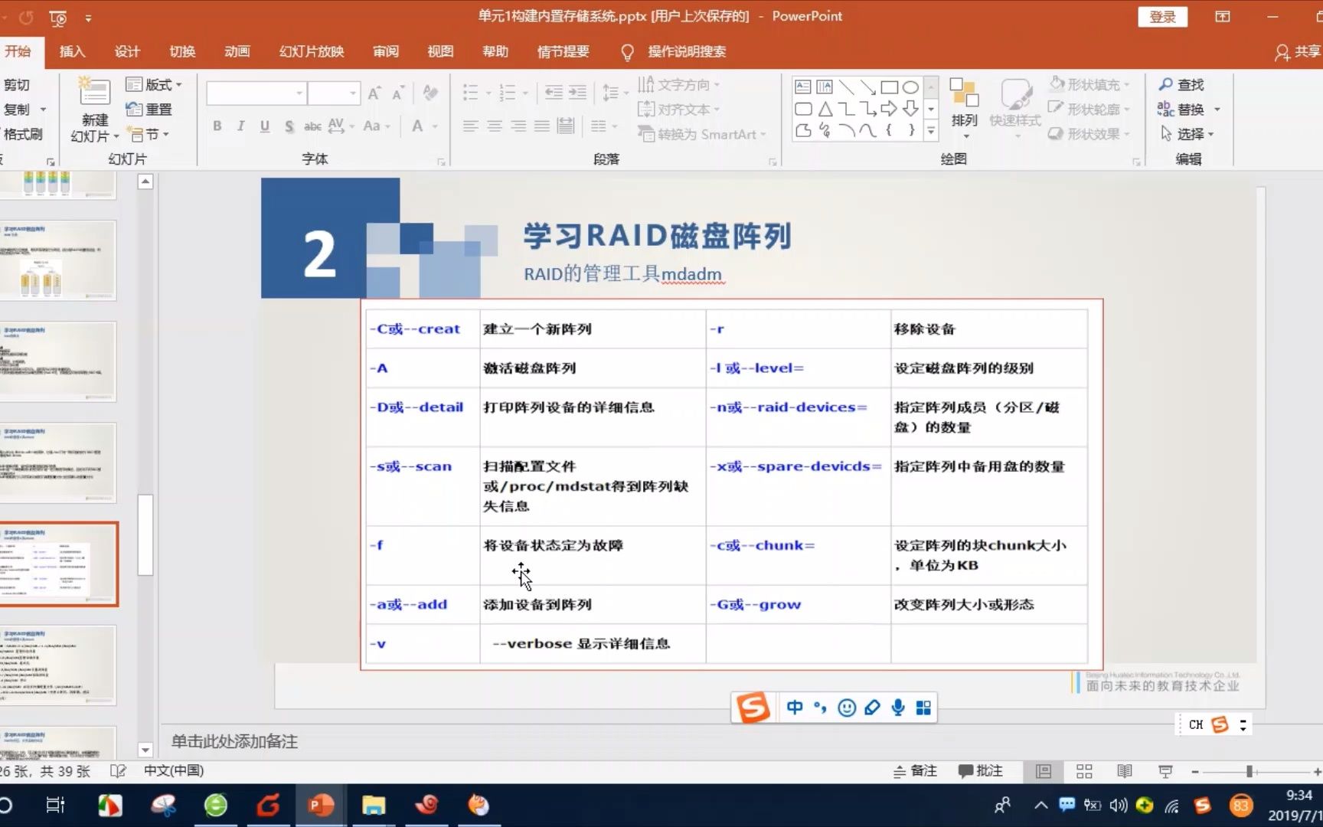
Task: Click the 登录 (Sign in) button
Action: 1162,16
